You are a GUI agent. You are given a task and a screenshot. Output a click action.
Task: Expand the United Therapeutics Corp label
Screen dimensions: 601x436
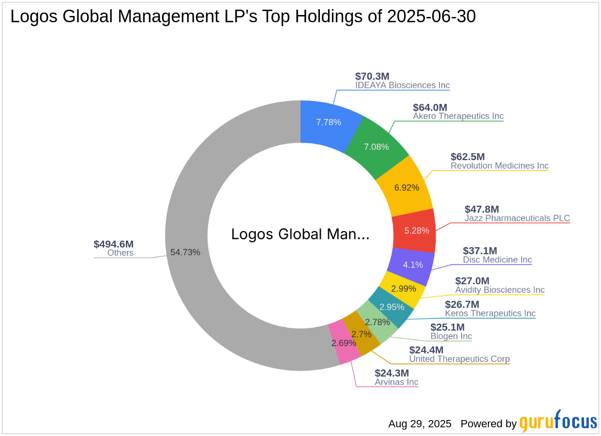coord(459,359)
